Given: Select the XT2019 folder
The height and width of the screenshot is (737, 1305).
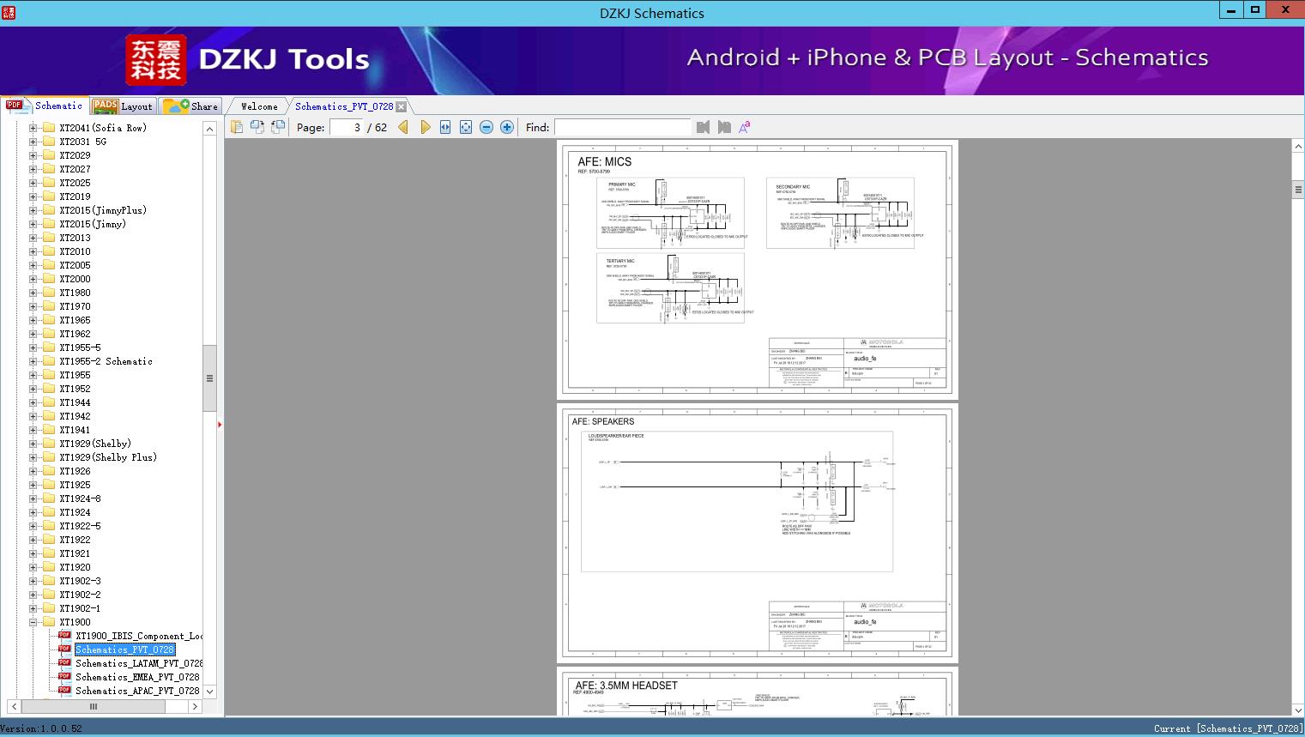Looking at the screenshot, I should point(75,196).
